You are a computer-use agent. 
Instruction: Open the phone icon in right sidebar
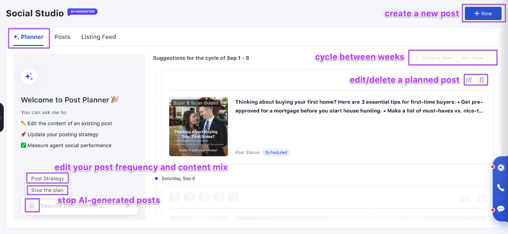[500, 188]
